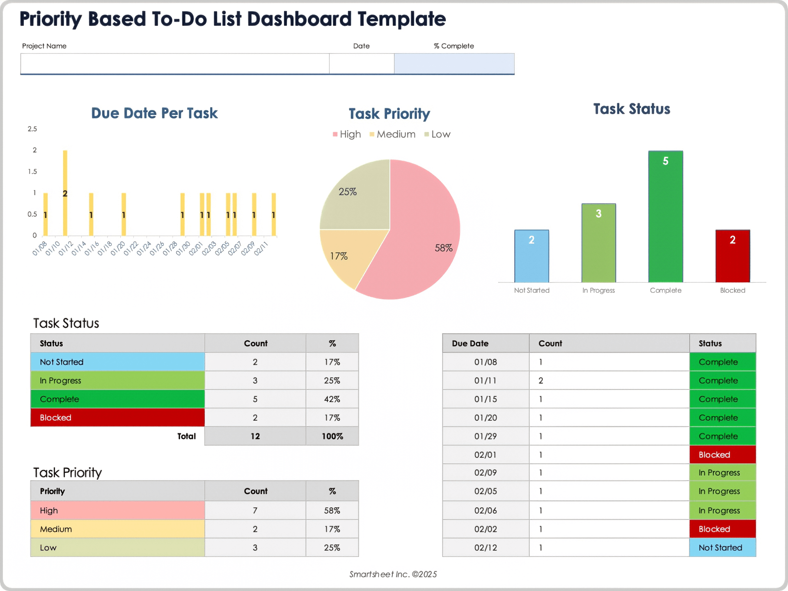Click the % Complete field

point(454,64)
